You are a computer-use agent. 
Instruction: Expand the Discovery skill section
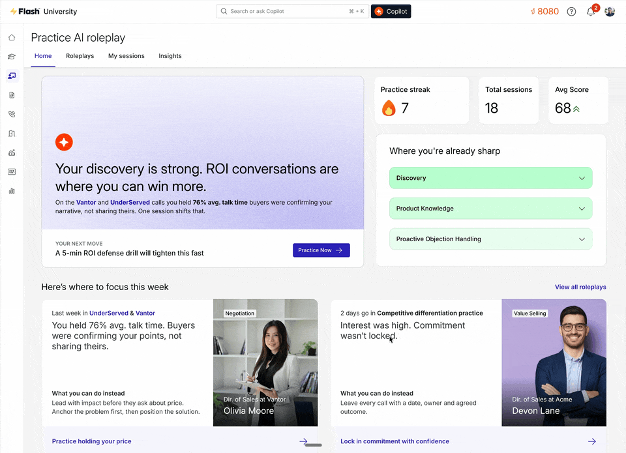coord(490,178)
